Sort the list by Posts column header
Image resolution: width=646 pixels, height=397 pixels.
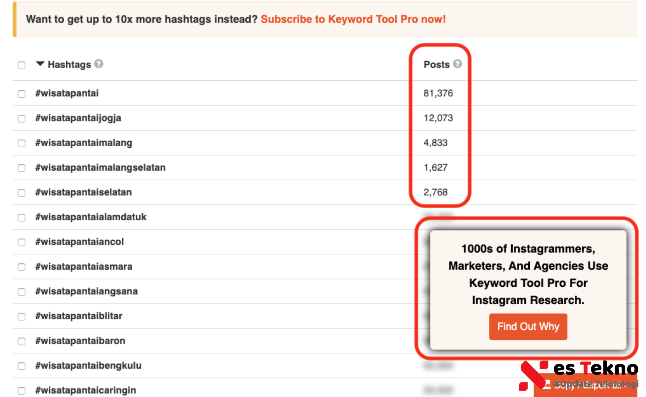pyautogui.click(x=436, y=65)
